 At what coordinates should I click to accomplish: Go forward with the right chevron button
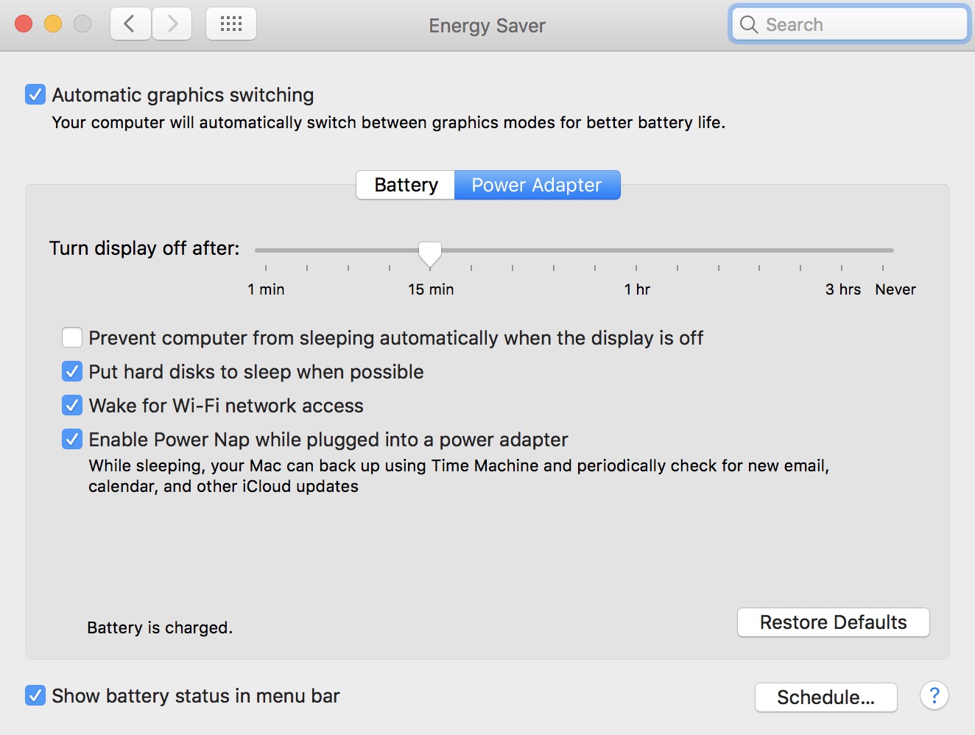[x=172, y=24]
